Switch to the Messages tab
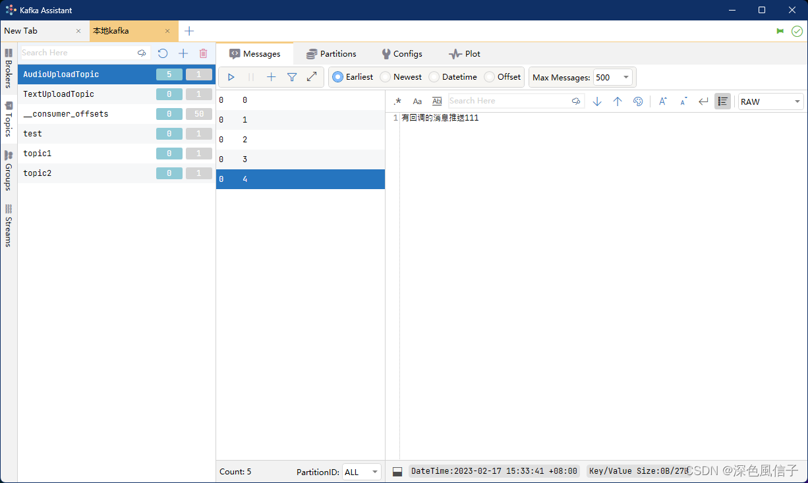The height and width of the screenshot is (483, 808). pyautogui.click(x=255, y=54)
